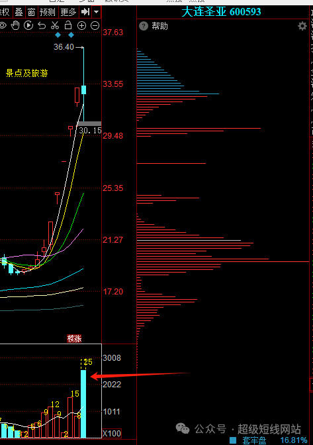This screenshot has height=445, width=313.
Task: Click the volume bar labeled 12
Action: 50,422
